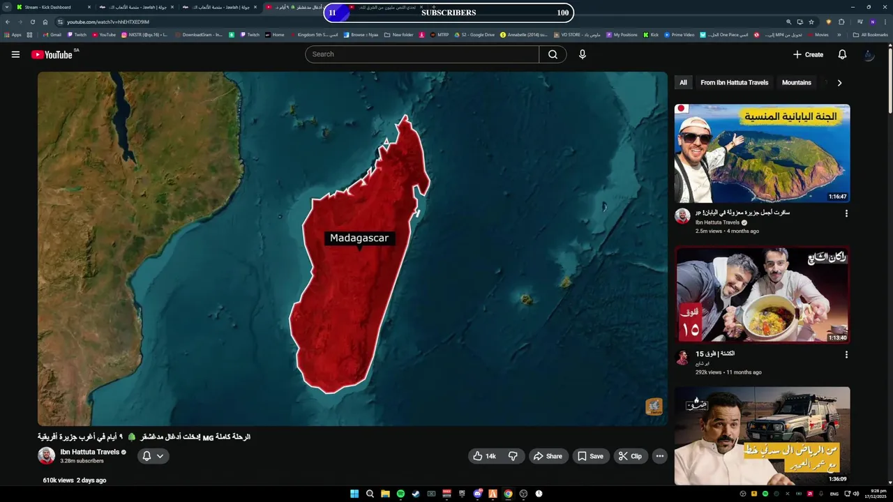This screenshot has width=893, height=502.
Task: Open options menu for Japanese island video
Action: pos(846,213)
